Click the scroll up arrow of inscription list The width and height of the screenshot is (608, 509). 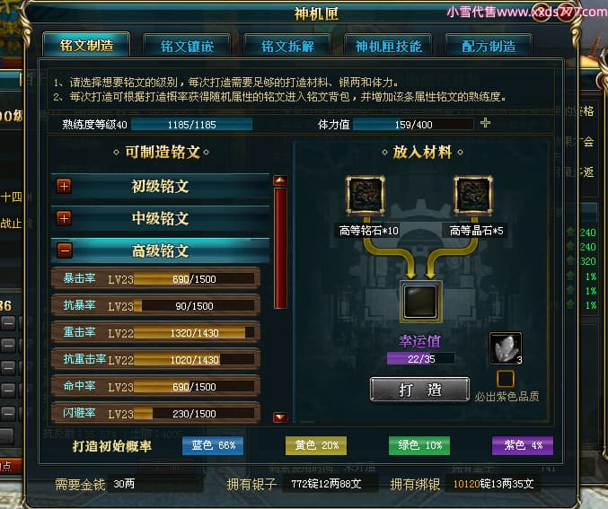point(280,180)
